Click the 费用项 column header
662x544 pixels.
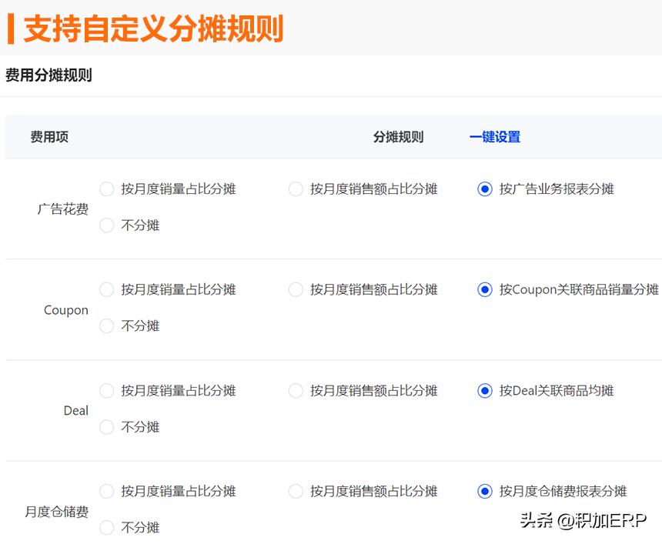coord(48,136)
